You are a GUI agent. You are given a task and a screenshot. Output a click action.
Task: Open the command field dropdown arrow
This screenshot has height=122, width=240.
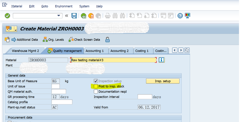click(59, 16)
